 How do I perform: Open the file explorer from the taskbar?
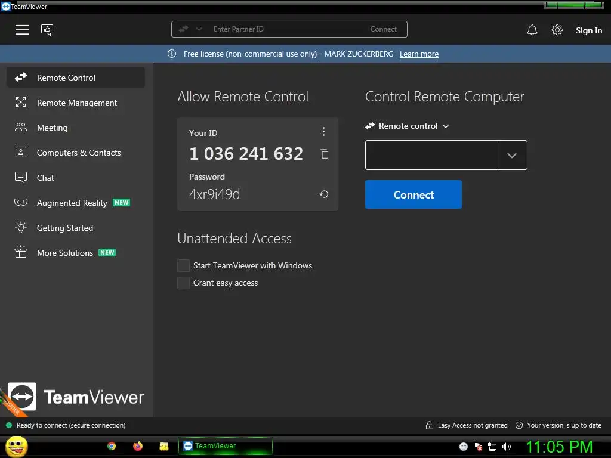pos(164,446)
